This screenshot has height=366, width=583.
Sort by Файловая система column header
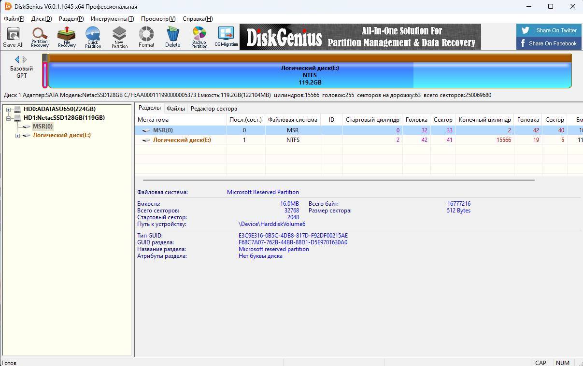tap(293, 120)
